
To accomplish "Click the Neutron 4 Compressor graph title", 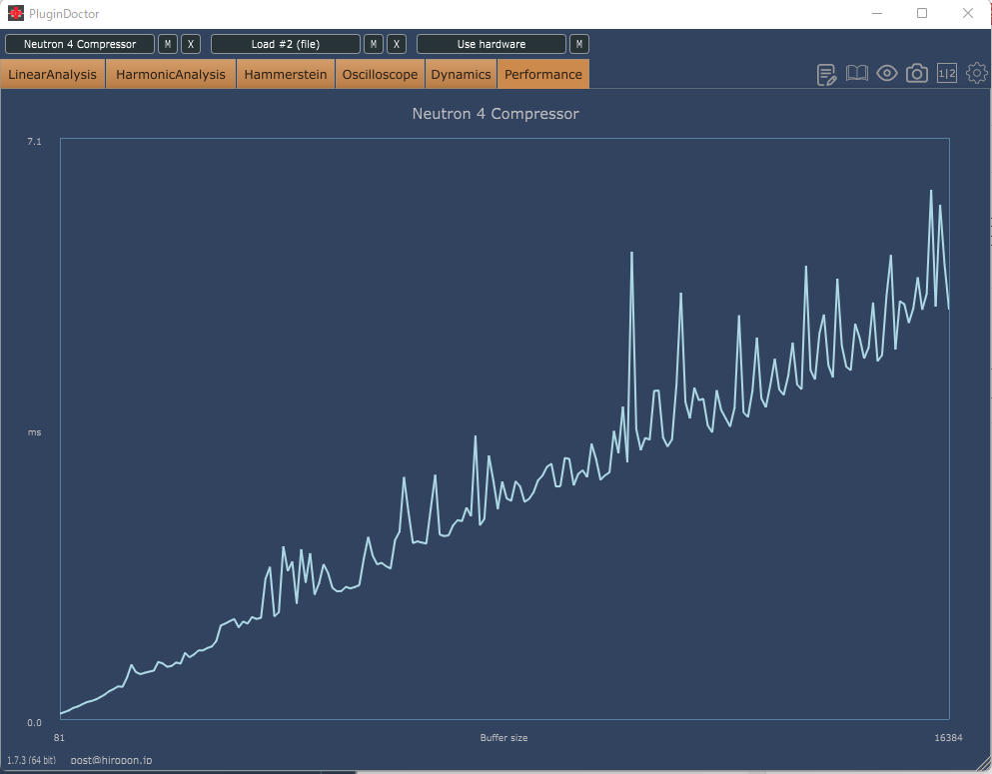I will click(x=496, y=114).
